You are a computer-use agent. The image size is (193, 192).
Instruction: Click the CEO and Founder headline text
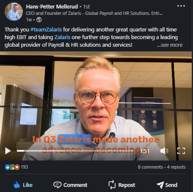pos(94,13)
